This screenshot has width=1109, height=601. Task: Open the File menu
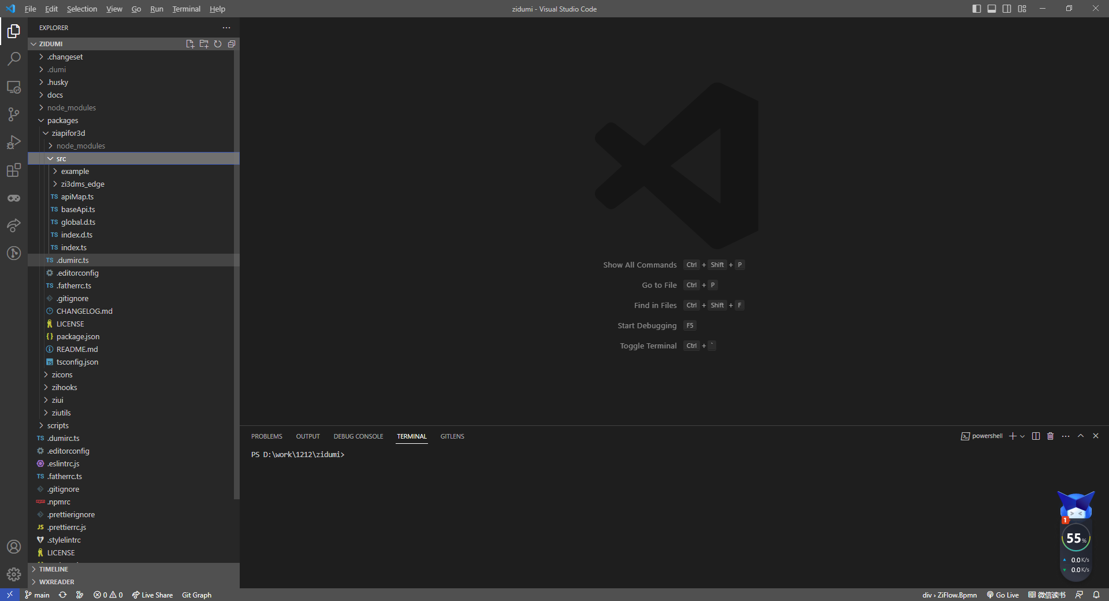click(31, 9)
